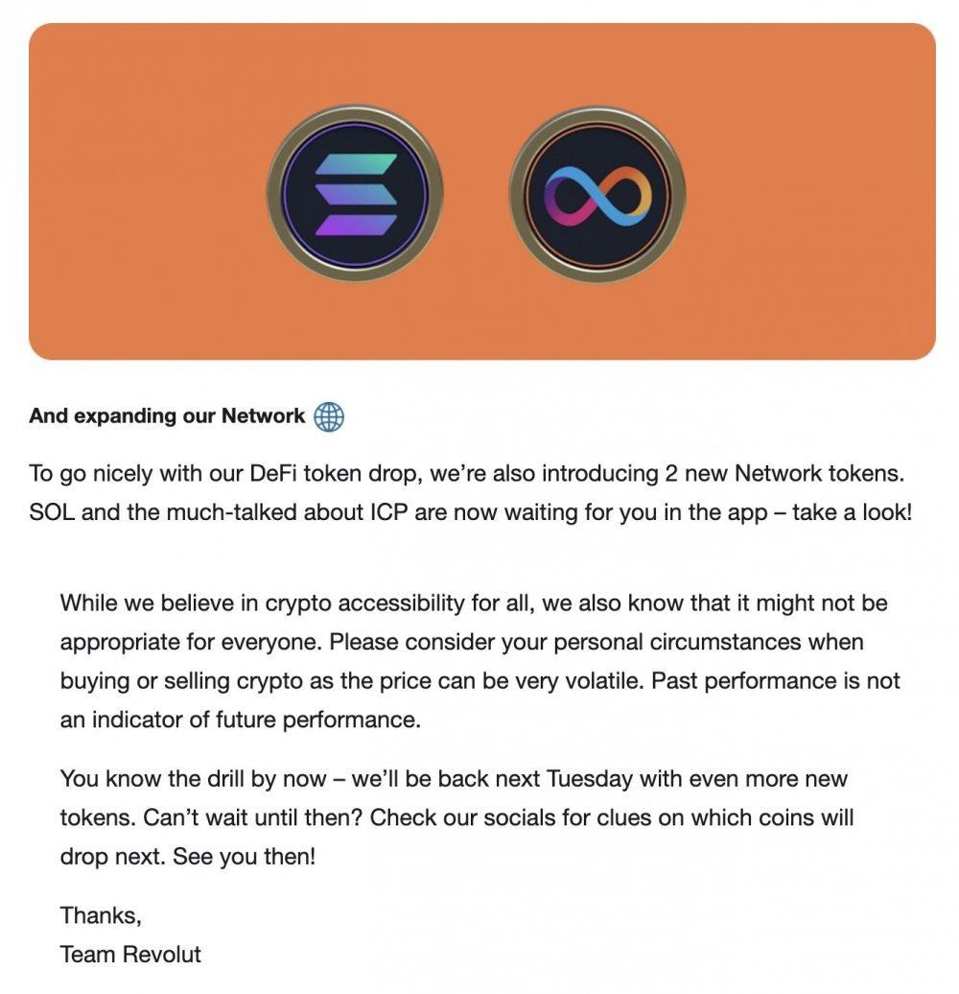Click the word 'Tuesday' in the paragraph
Image resolution: width=959 pixels, height=994 pixels.
[589, 779]
